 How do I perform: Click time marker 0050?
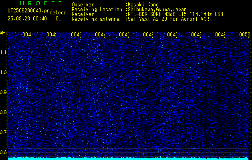tap(245, 34)
